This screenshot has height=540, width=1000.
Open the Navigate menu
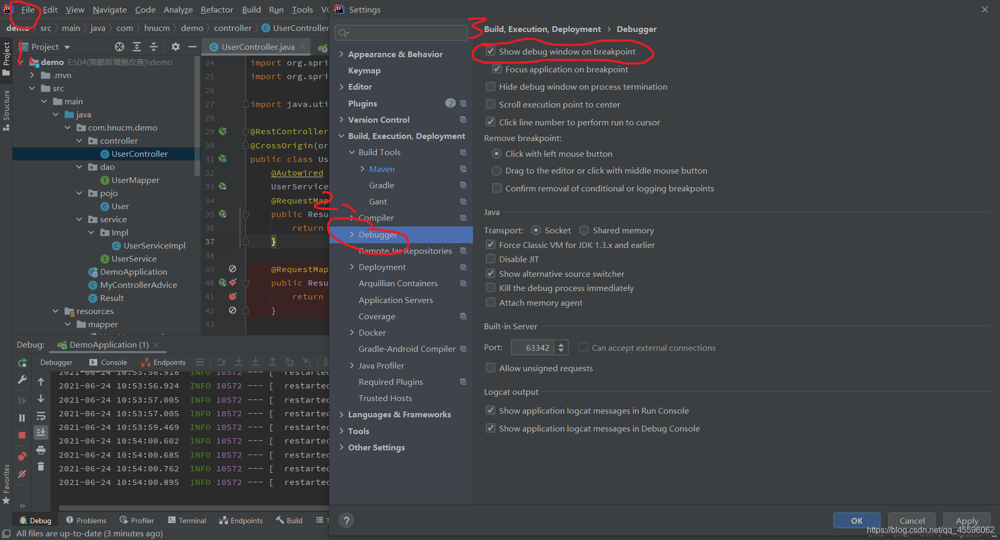pyautogui.click(x=110, y=9)
